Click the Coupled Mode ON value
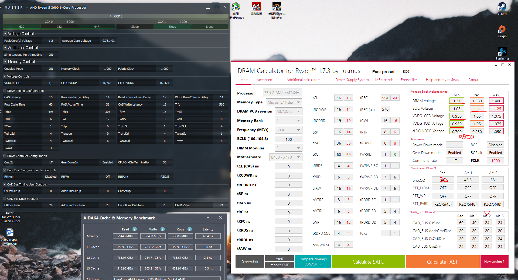The width and height of the screenshot is (518, 280). 51,69
